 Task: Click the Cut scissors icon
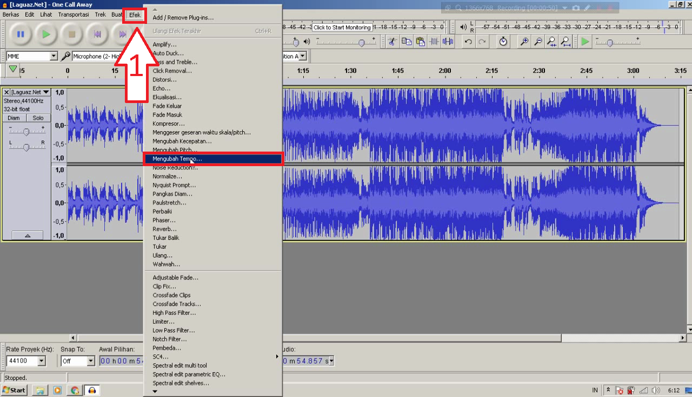pos(392,42)
